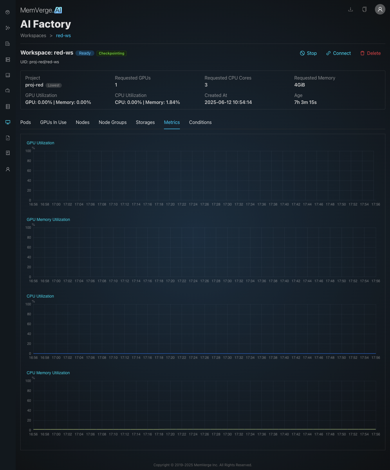
Task: Click the cluster network nodes sidebar icon
Action: tap(8, 28)
